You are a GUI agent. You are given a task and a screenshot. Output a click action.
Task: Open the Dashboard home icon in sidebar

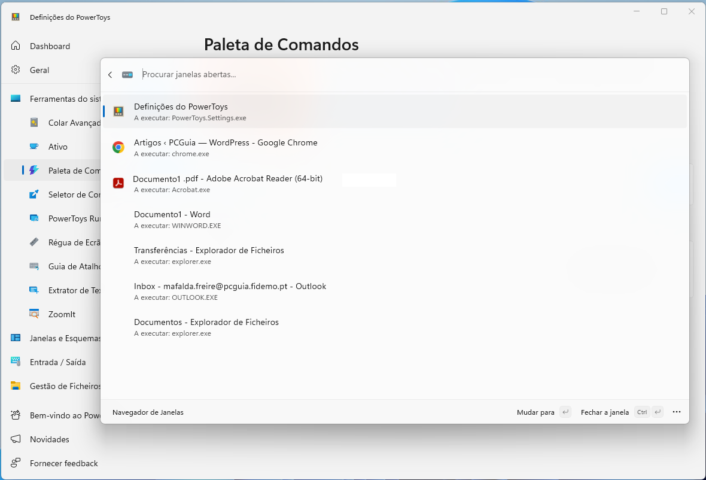tap(16, 46)
